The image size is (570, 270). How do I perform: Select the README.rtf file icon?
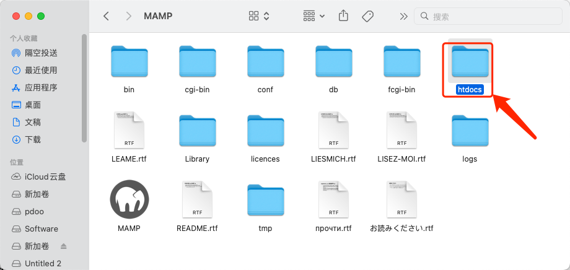198,199
